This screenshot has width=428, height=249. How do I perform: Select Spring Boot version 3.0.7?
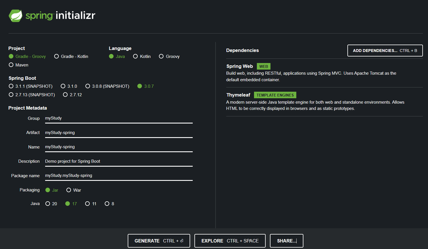pyautogui.click(x=146, y=86)
